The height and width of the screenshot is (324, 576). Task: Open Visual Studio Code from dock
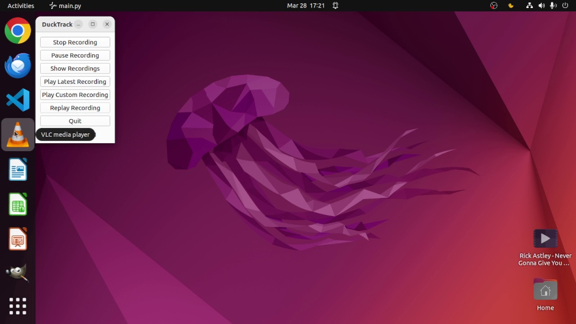18,99
